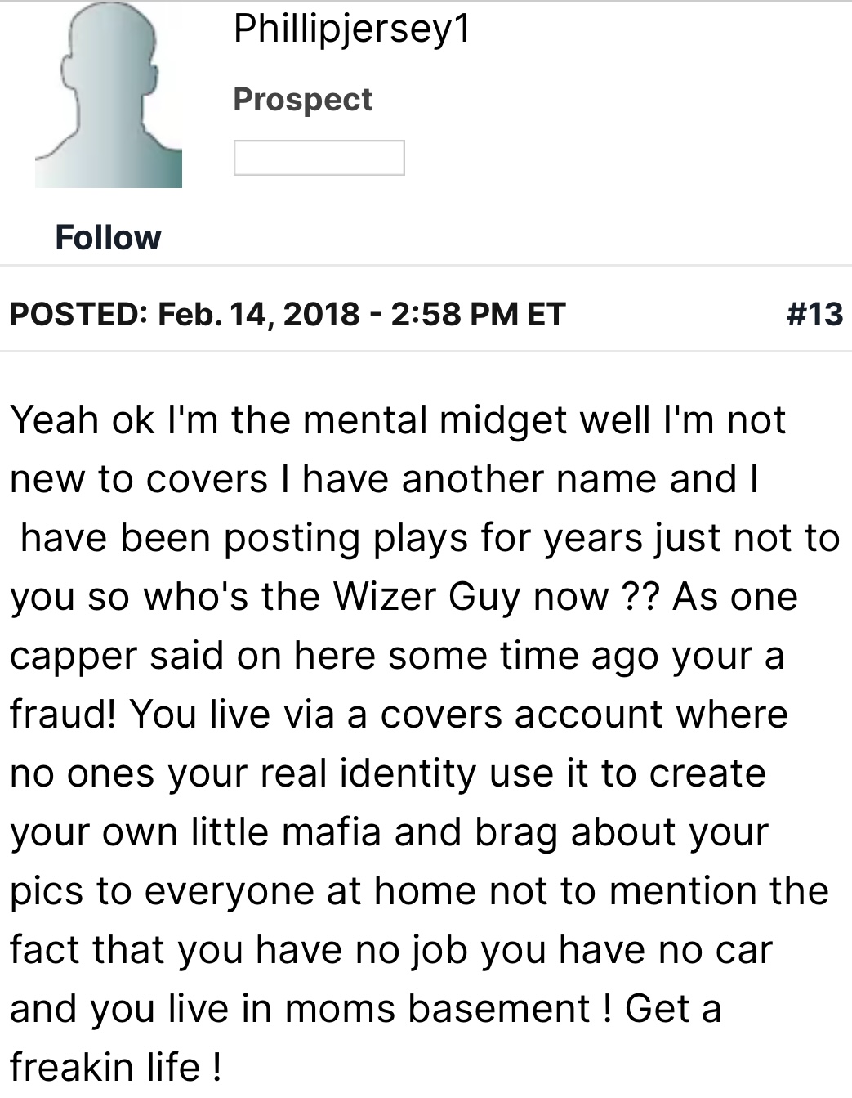Click the word 'fraud!' in post
The image size is (852, 1098).
click(x=63, y=715)
